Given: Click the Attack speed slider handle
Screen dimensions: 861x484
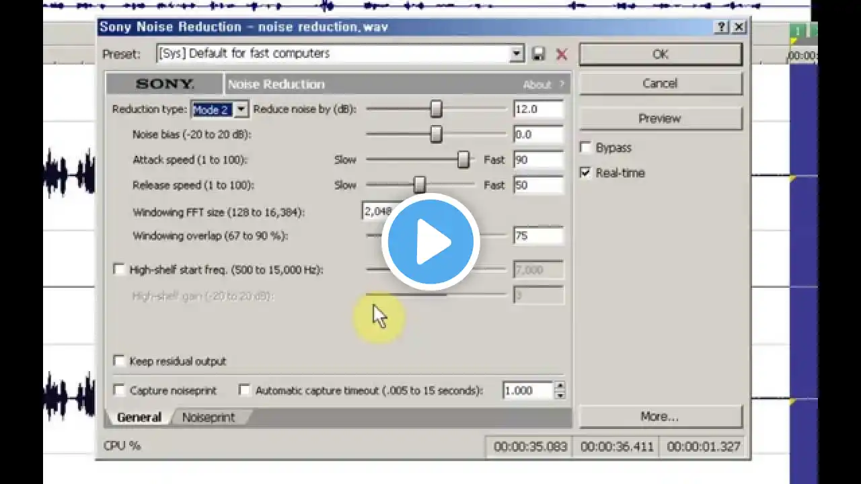Looking at the screenshot, I should [463, 159].
